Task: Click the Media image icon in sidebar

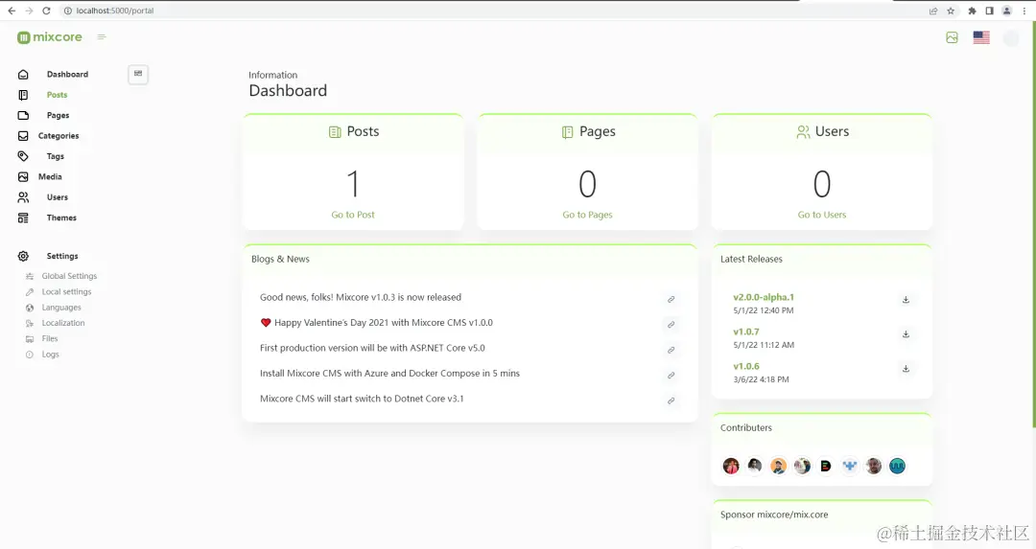Action: pos(23,177)
